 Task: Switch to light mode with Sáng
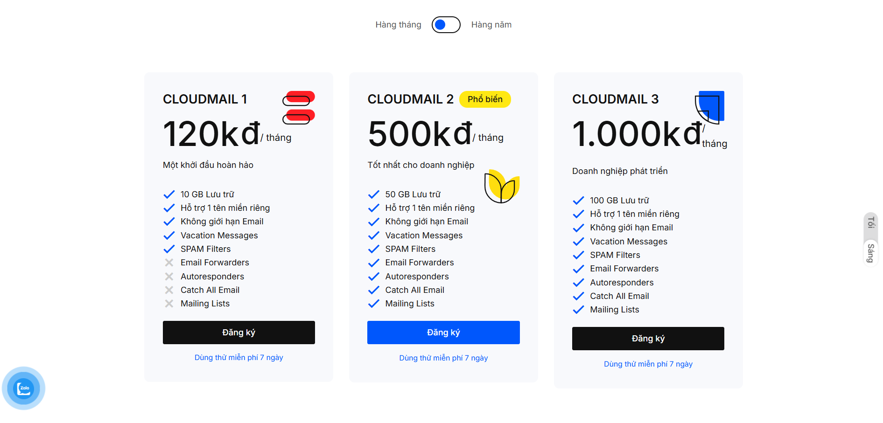point(870,253)
